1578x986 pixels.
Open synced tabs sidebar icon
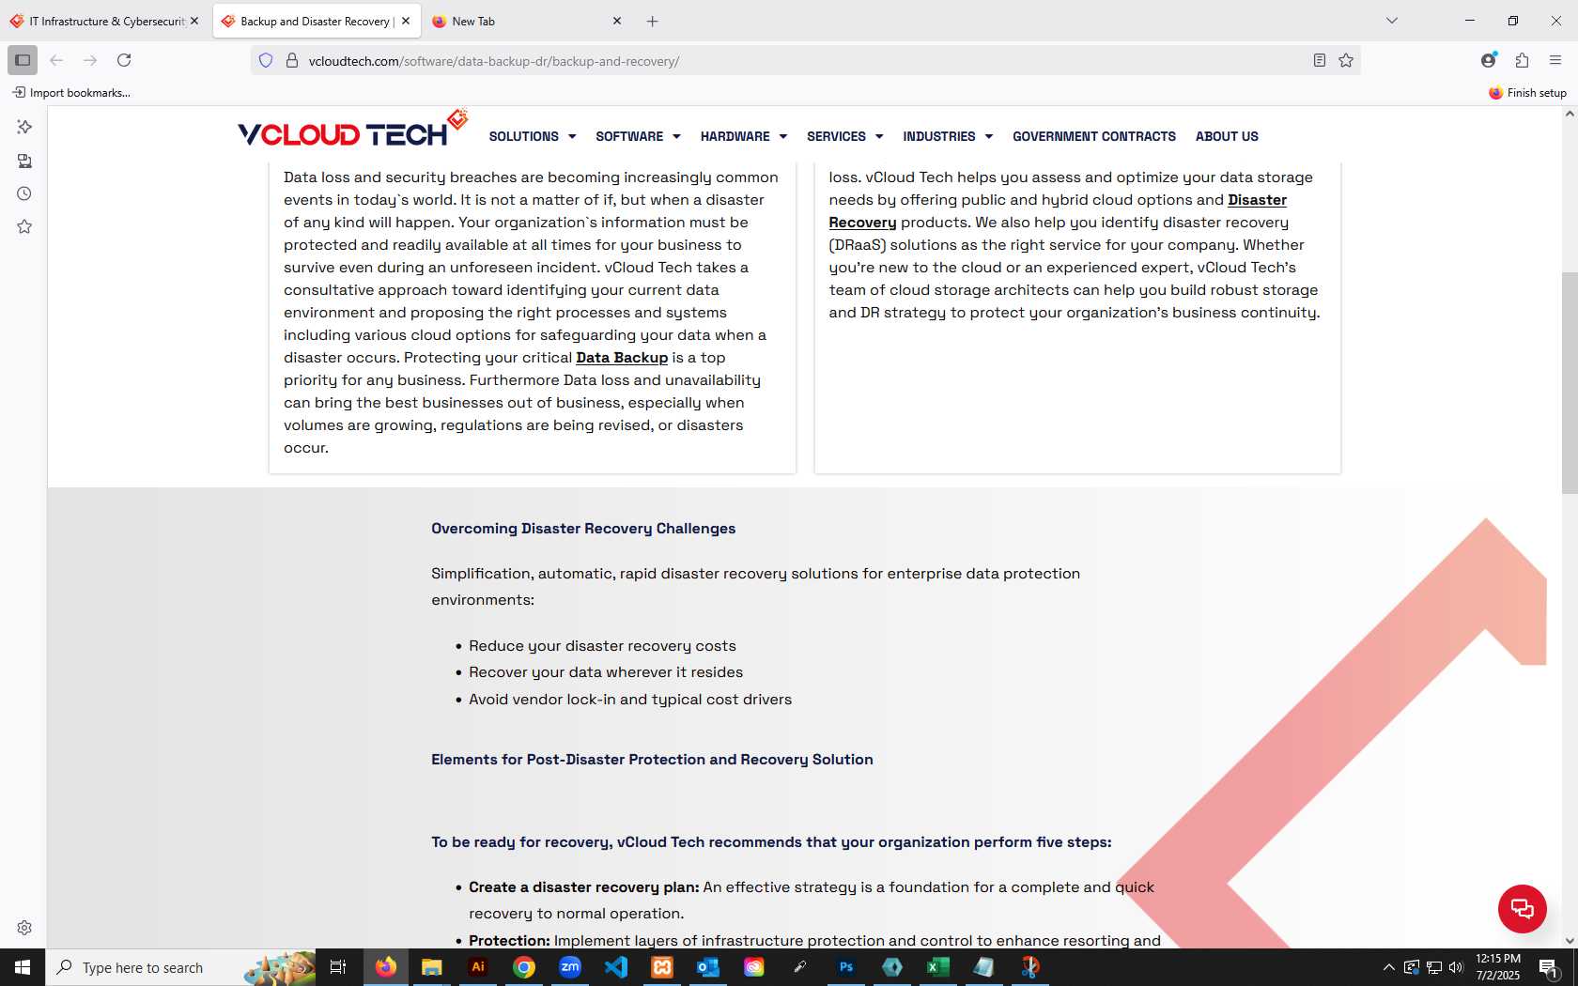(x=24, y=161)
